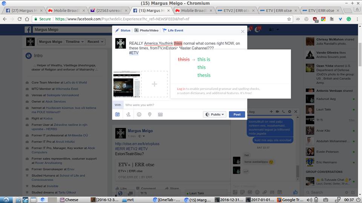Open chat options gear icon

coord(290,111)
